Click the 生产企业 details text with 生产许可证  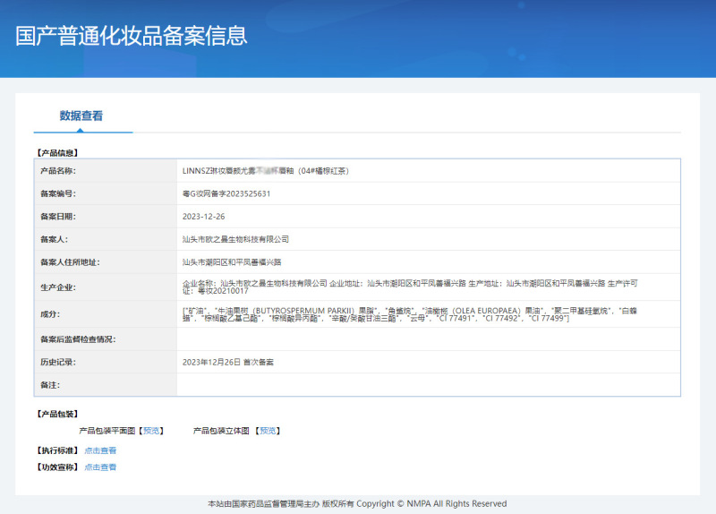410,287
